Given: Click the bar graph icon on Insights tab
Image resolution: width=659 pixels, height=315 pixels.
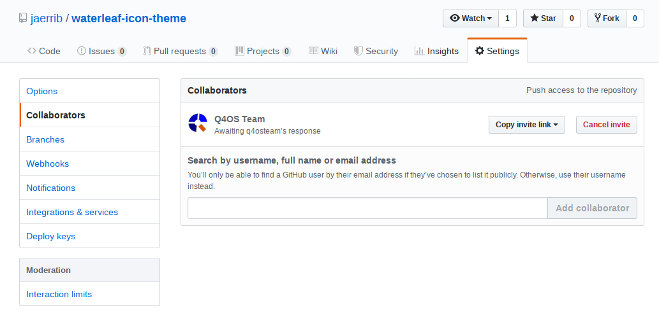Looking at the screenshot, I should 419,51.
